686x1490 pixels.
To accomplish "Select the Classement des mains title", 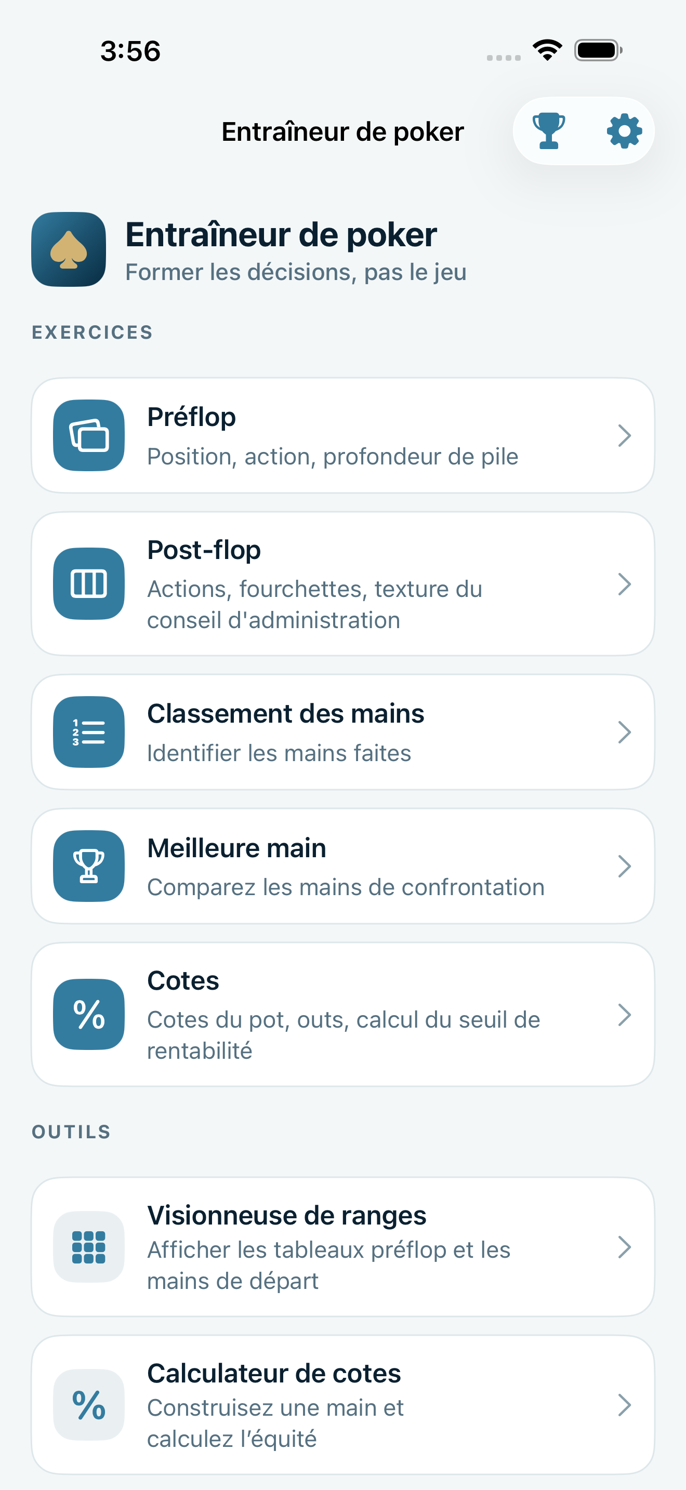I will [286, 713].
